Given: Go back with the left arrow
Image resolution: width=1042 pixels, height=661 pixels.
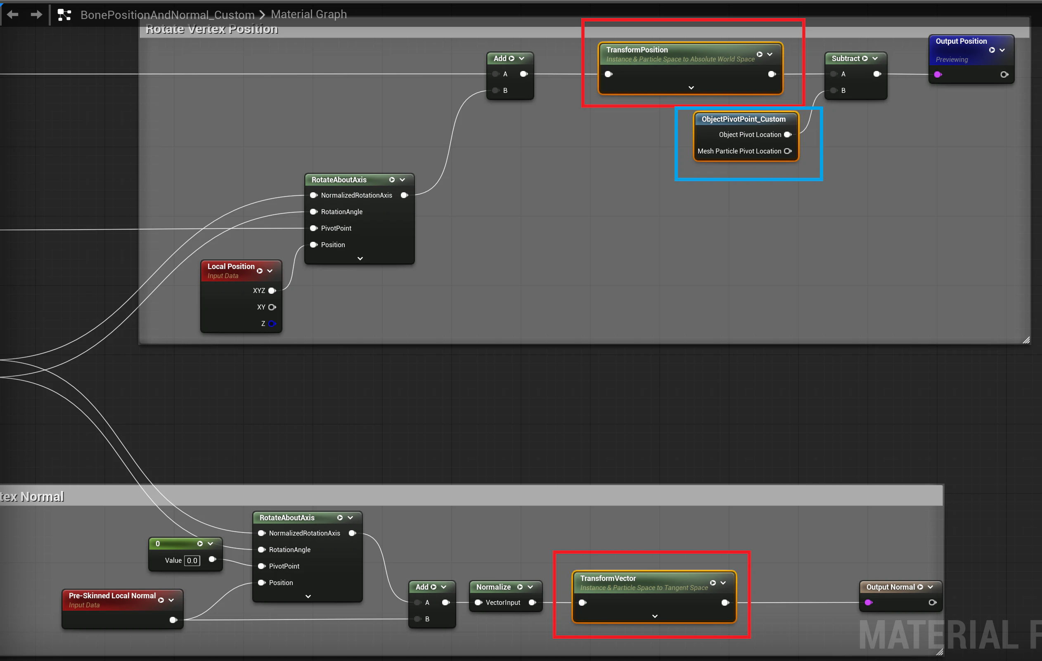Looking at the screenshot, I should (x=12, y=14).
